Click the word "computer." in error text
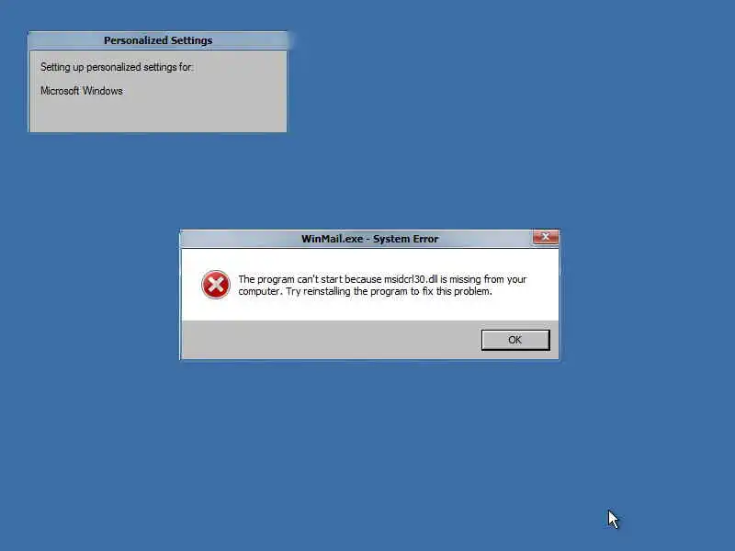Viewport: 735px width, 551px height. (x=261, y=291)
